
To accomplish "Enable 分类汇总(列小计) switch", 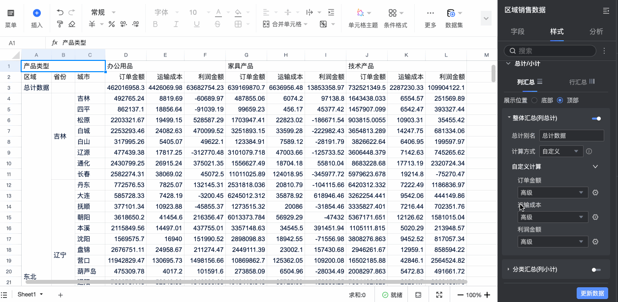I will point(596,270).
